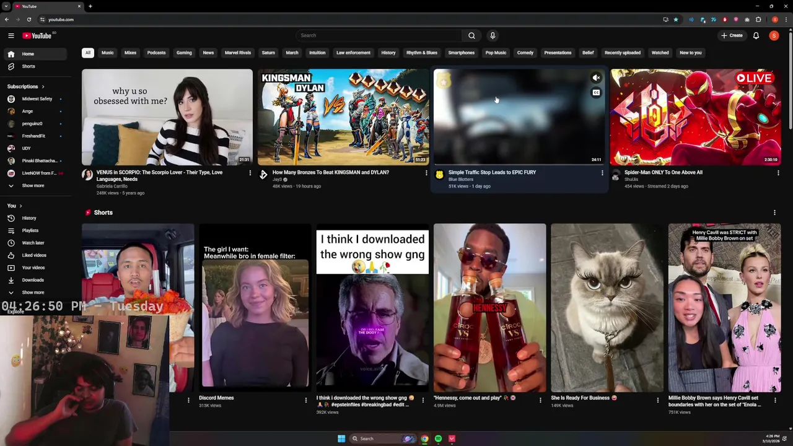
Task: Open the FreshandFit channel subscription
Action: tap(34, 136)
